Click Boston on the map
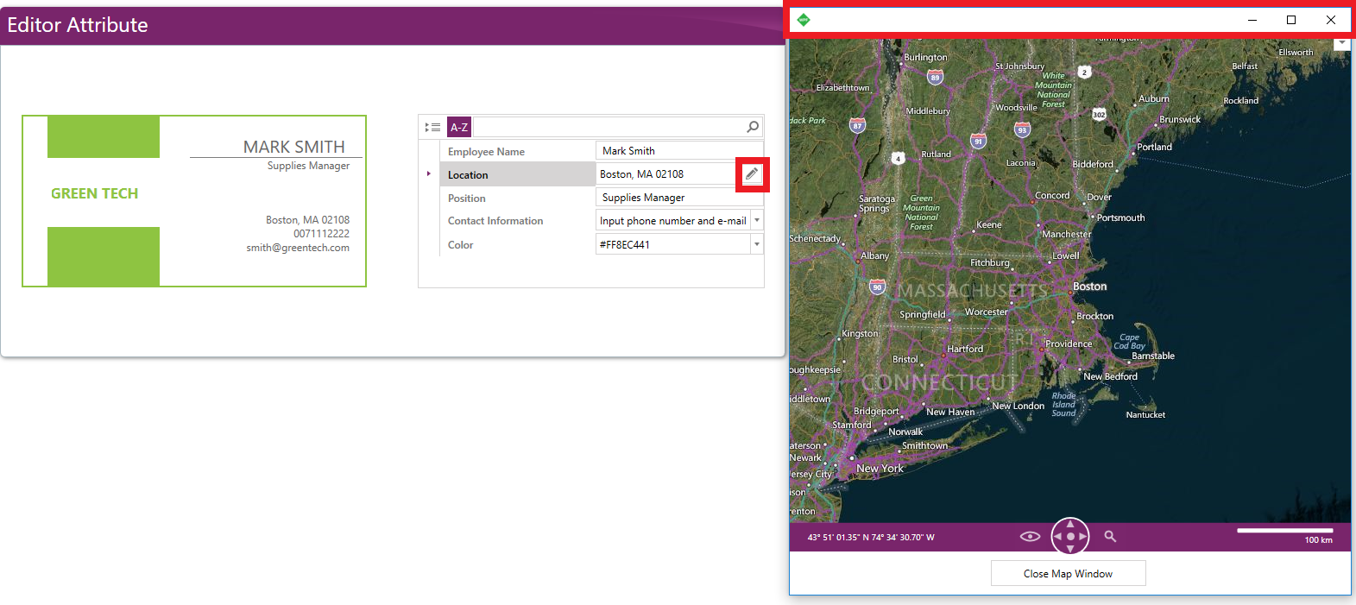 pos(1089,287)
